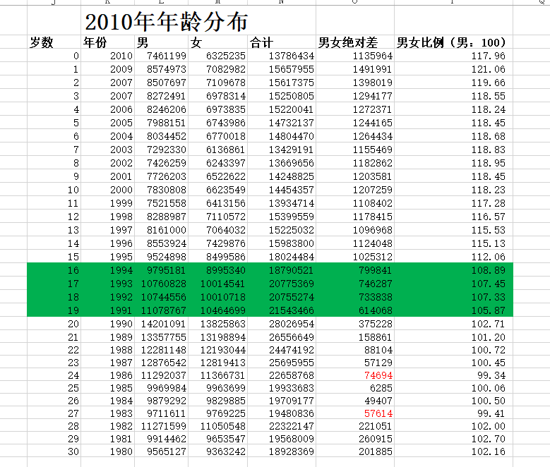
Task: Select red difference value 74694
Action: coord(378,375)
